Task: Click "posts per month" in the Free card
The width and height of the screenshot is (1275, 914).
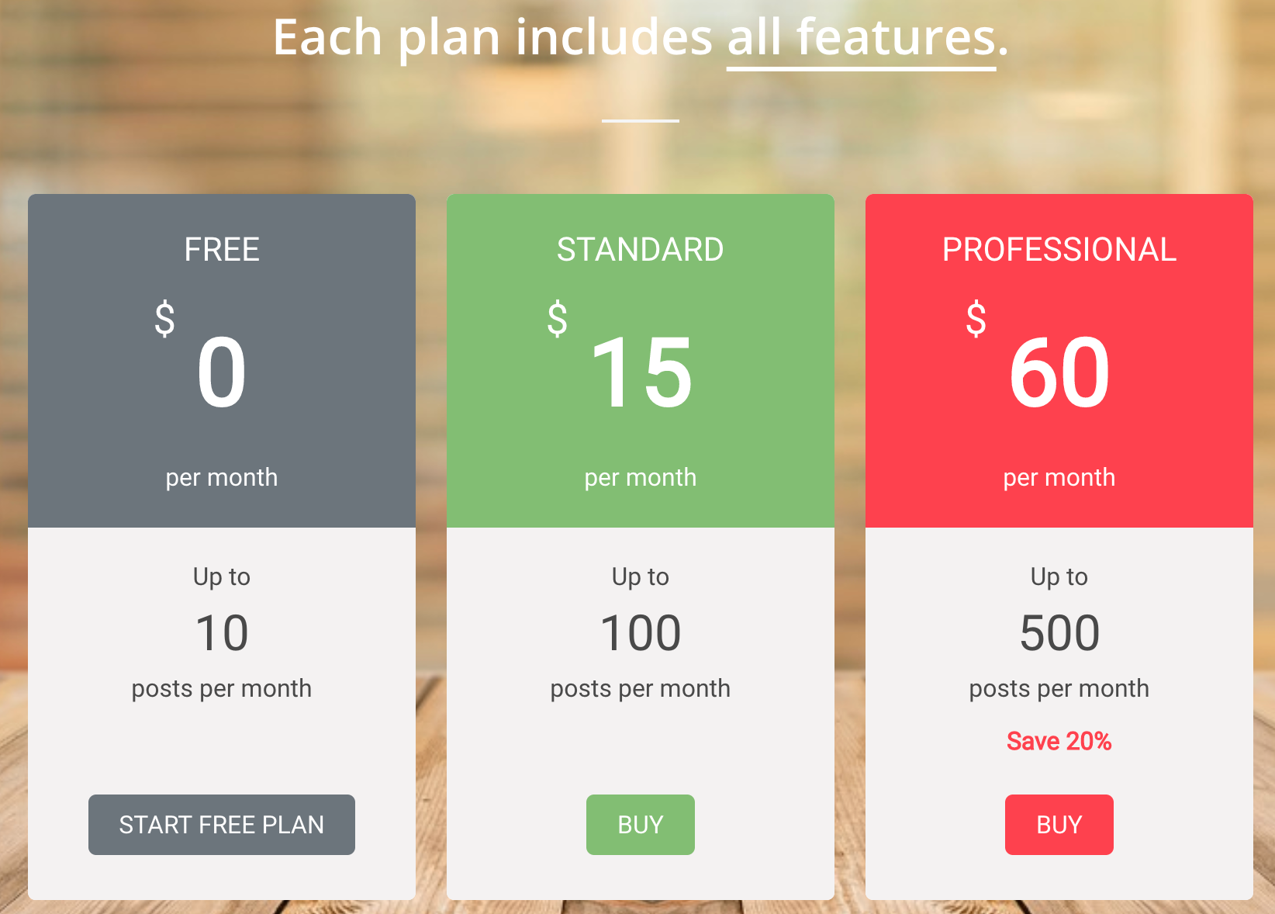Action: tap(222, 688)
